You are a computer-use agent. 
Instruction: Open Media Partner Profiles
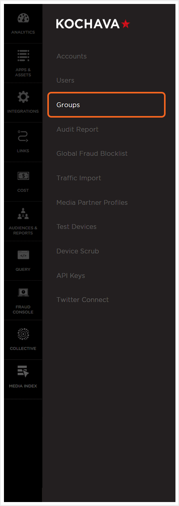[92, 202]
